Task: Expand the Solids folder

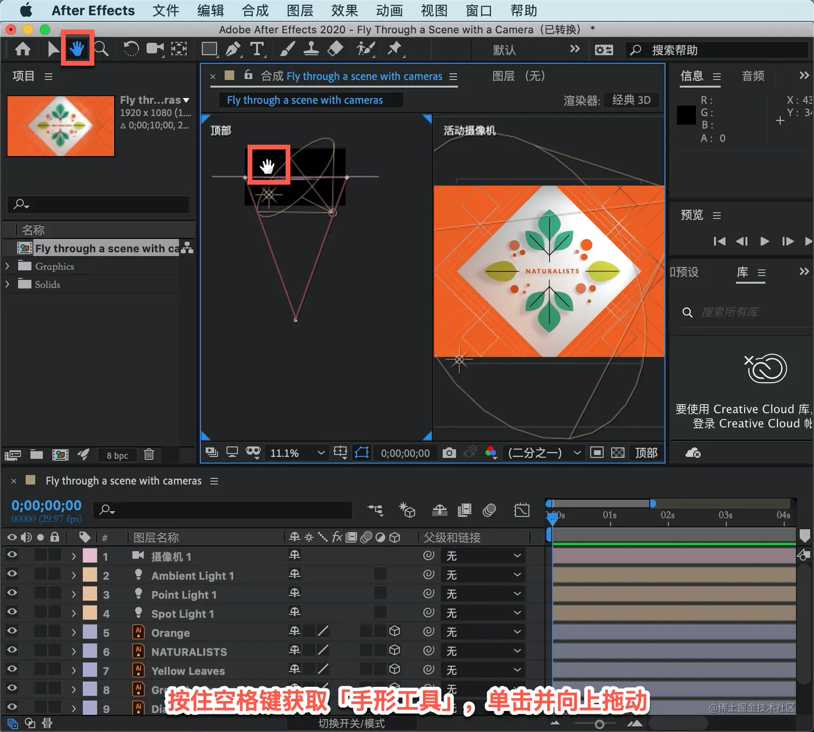Action: coord(7,284)
